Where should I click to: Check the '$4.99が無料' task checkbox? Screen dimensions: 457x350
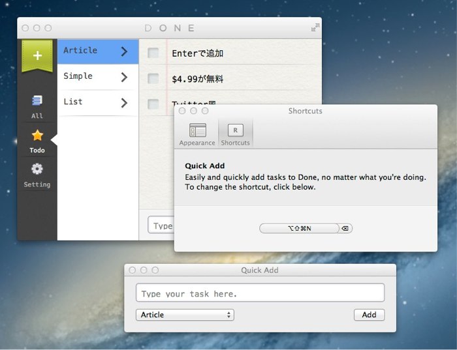click(153, 79)
